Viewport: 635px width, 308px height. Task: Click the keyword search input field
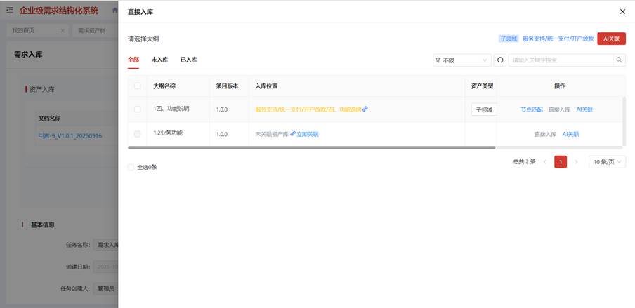(x=561, y=60)
